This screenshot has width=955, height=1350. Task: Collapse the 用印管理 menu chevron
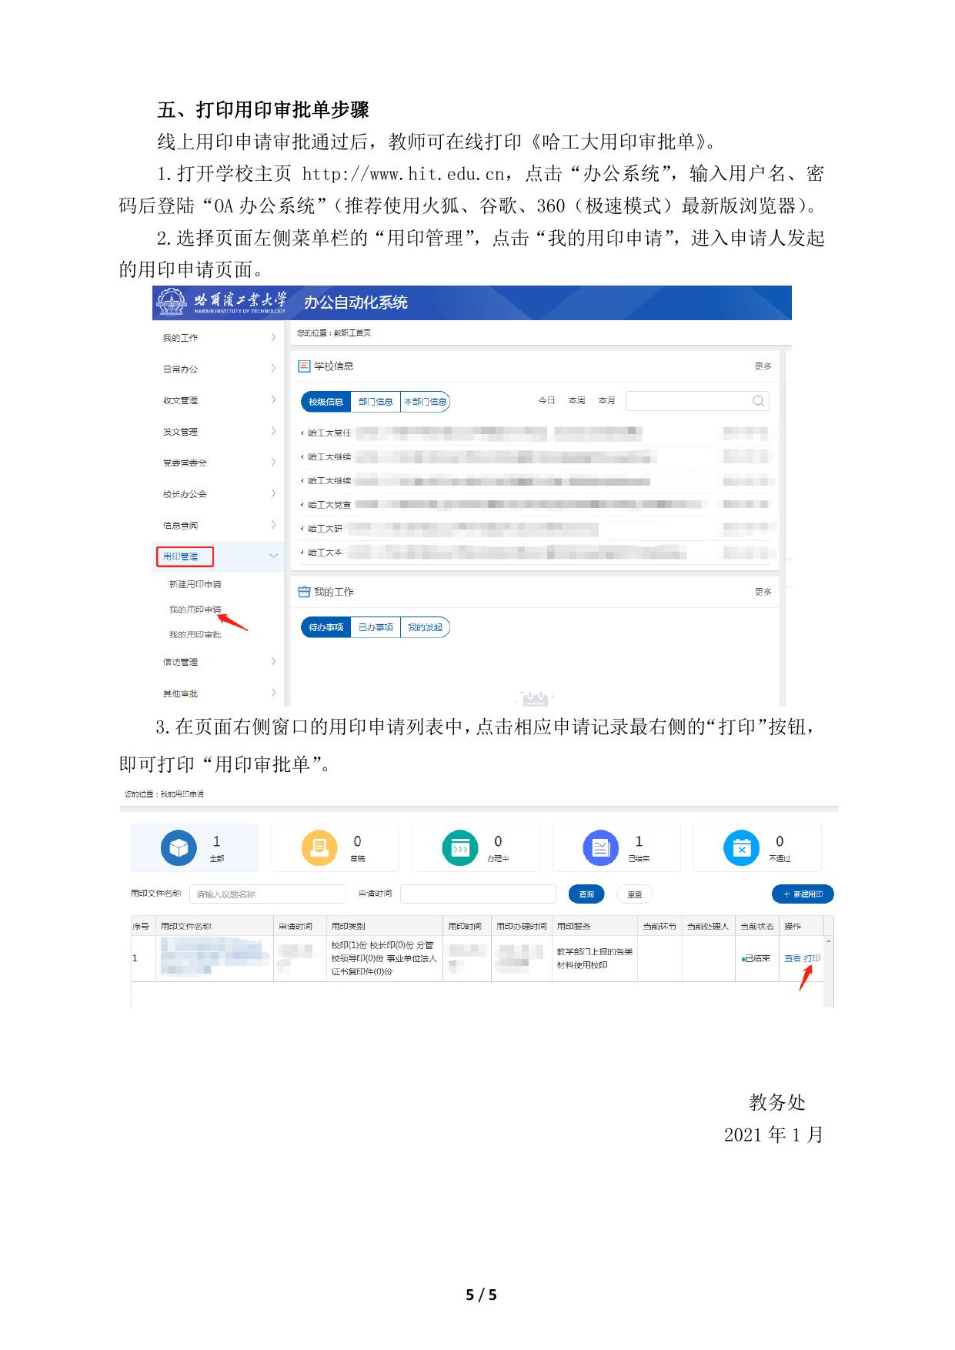pos(273,556)
